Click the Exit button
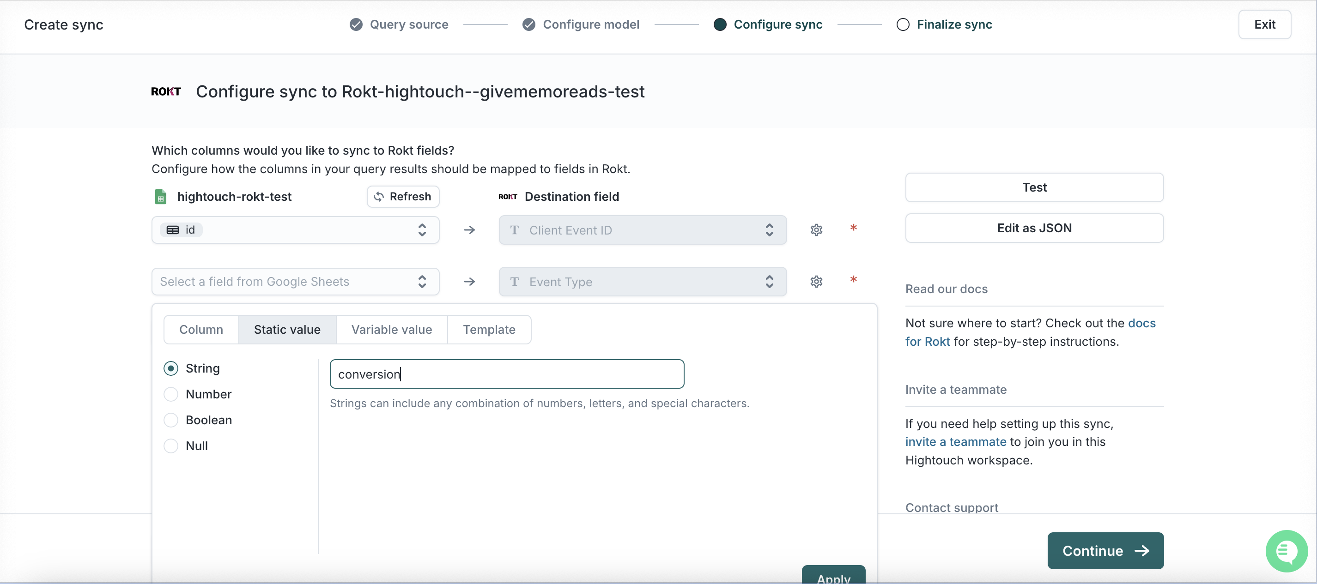 click(1264, 24)
